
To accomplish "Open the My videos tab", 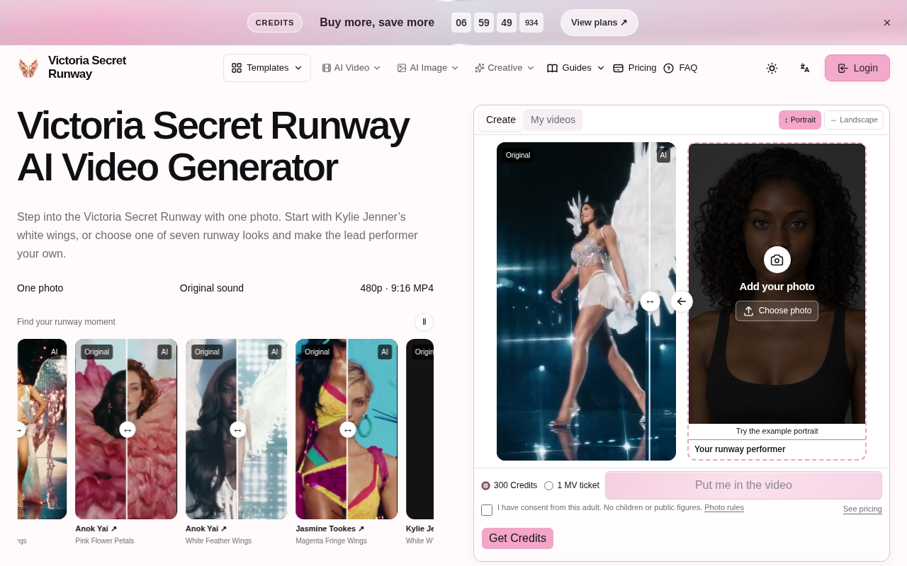I will click(553, 120).
